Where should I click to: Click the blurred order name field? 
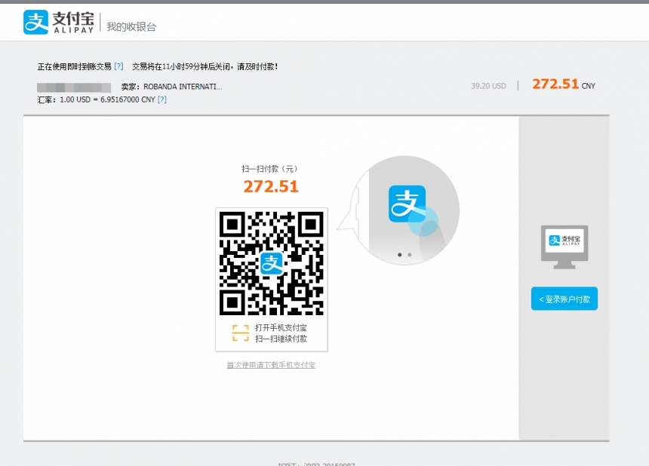pos(74,87)
